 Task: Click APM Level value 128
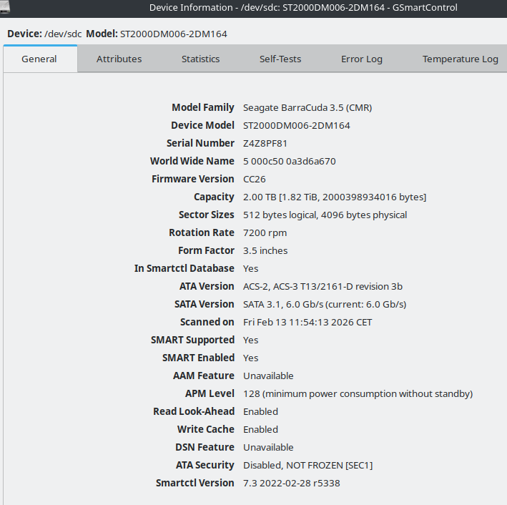point(358,393)
